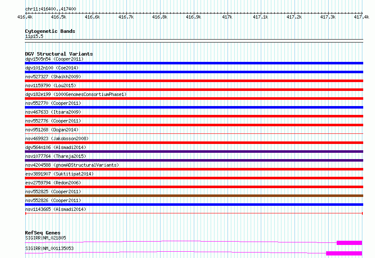The image size is (375, 258).
Task: Click the purple bar under dgv564n106
Action: (x=194, y=152)
